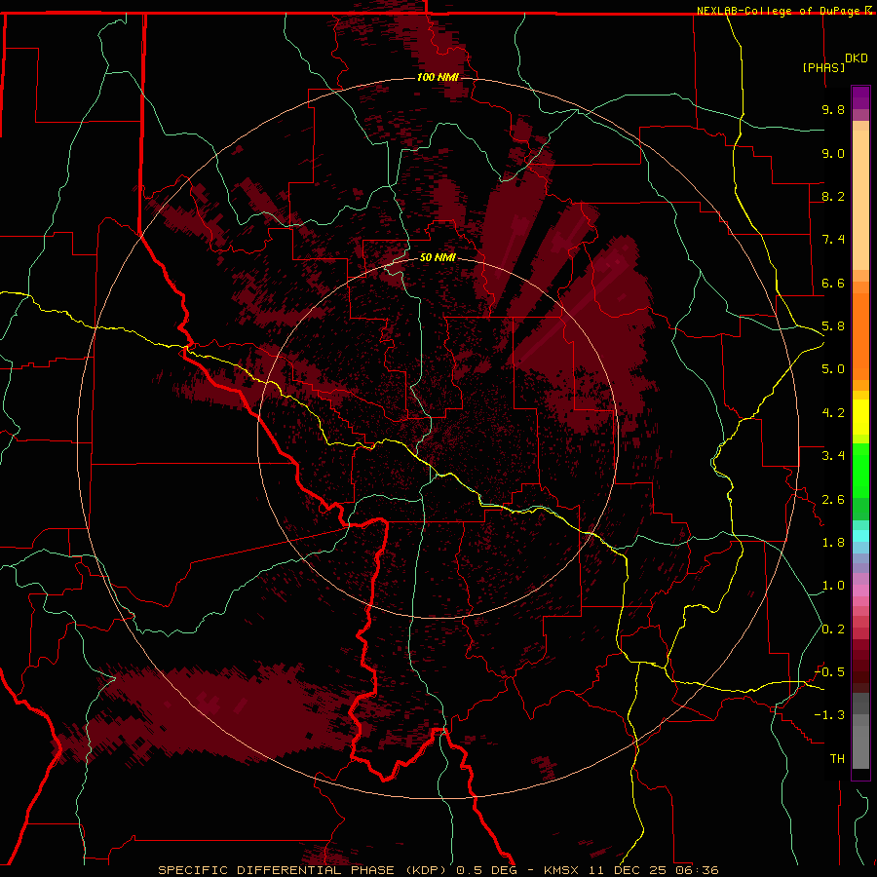Click the 8.2 scale value

pyautogui.click(x=833, y=196)
